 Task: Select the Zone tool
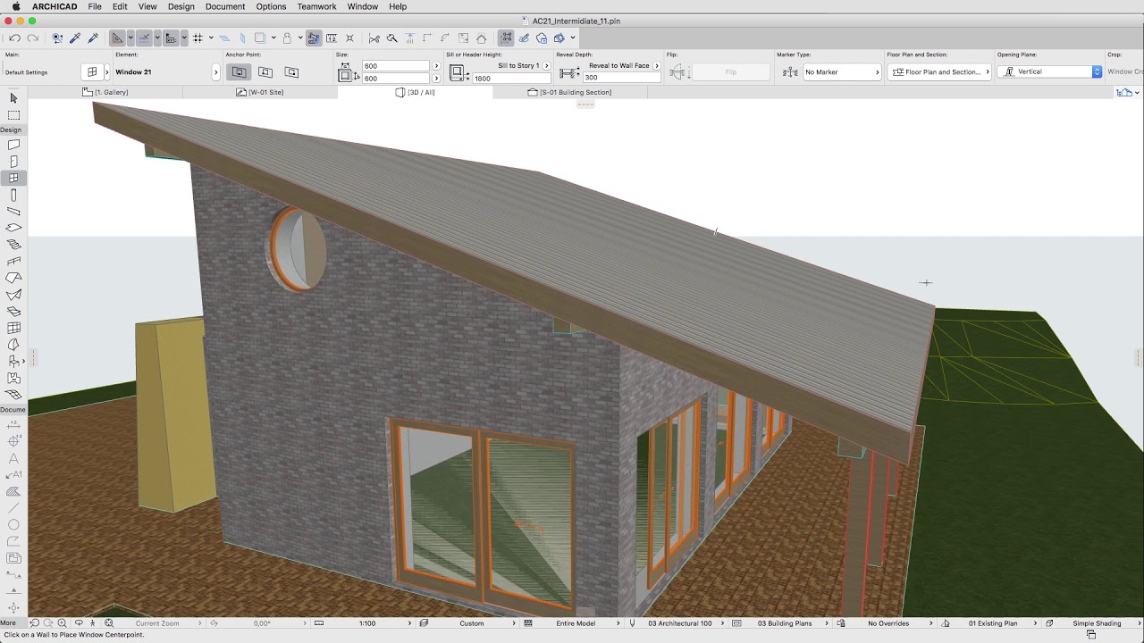tap(13, 378)
